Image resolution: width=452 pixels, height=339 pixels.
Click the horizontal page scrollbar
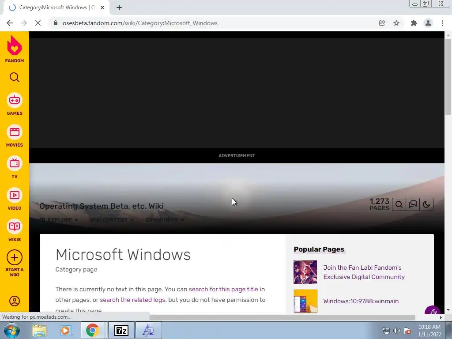point(282,317)
